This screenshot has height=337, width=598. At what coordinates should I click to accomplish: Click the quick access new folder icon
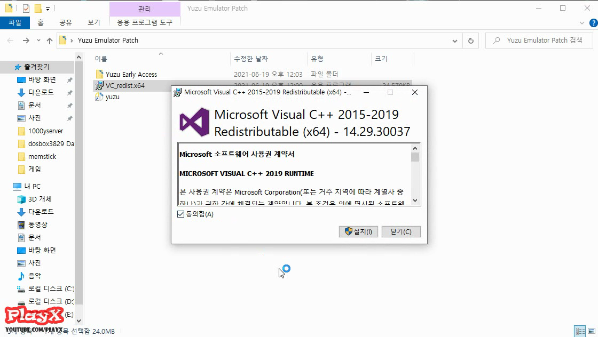pos(38,9)
